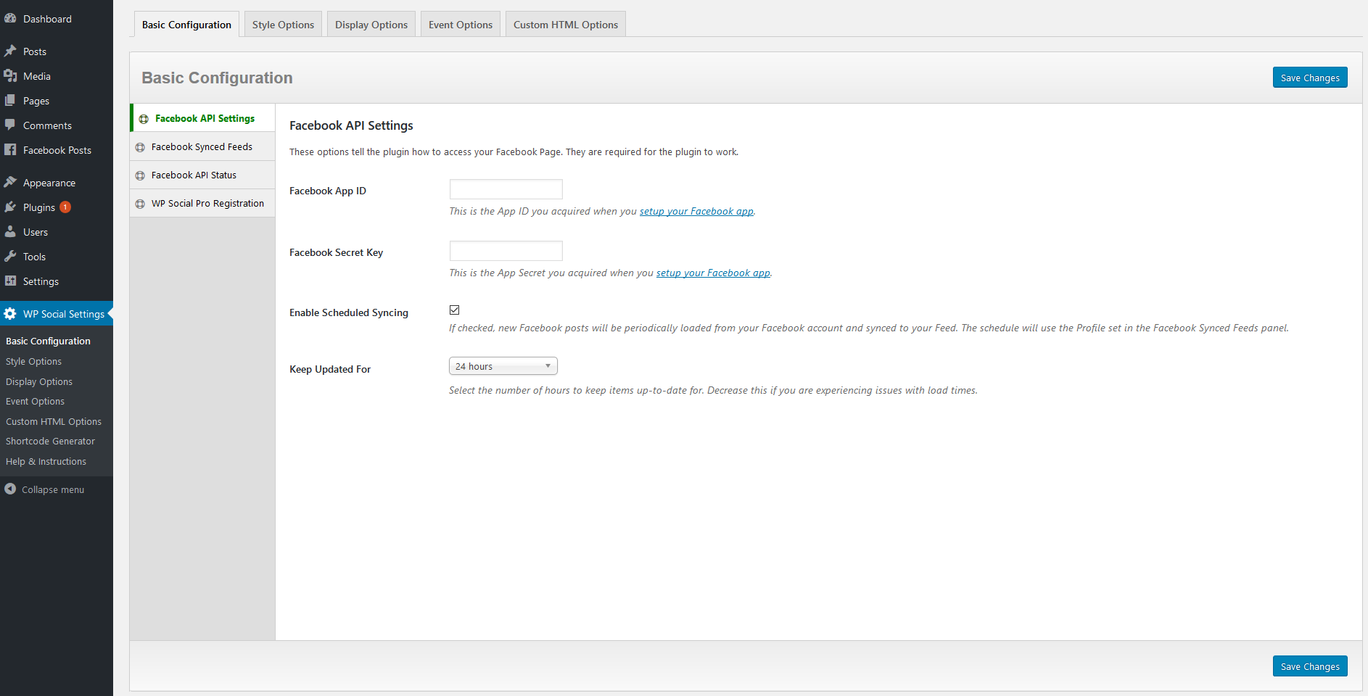
Task: Focus the Facebook App ID field
Action: [x=506, y=189]
